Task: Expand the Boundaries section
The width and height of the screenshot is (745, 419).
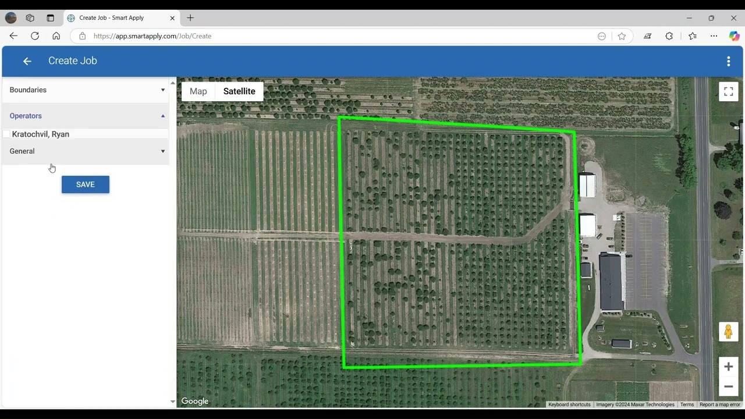Action: pos(86,90)
